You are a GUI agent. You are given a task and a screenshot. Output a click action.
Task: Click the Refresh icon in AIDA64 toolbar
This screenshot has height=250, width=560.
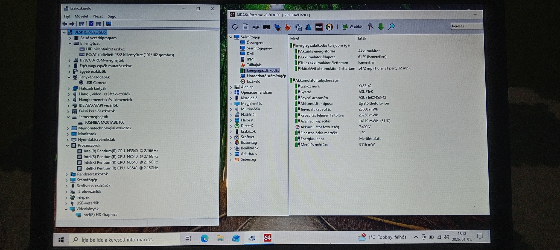coord(235,27)
